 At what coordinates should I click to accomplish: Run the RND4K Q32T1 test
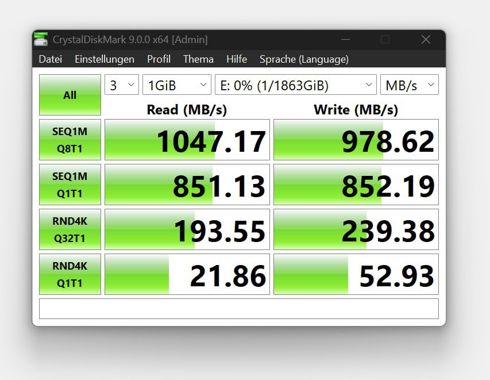[x=70, y=229]
